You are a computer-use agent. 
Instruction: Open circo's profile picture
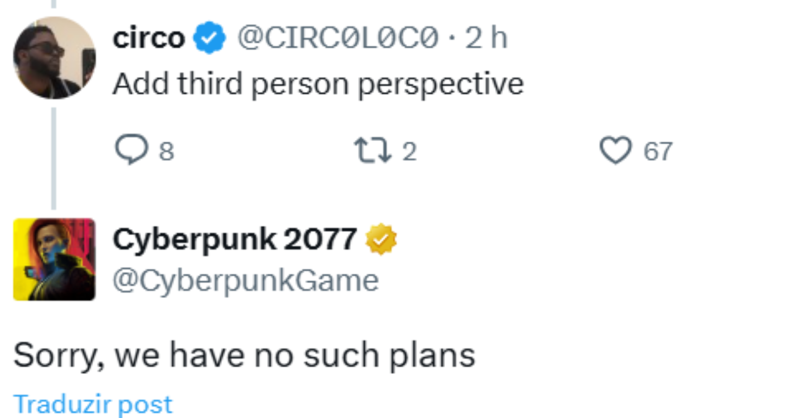pos(55,58)
